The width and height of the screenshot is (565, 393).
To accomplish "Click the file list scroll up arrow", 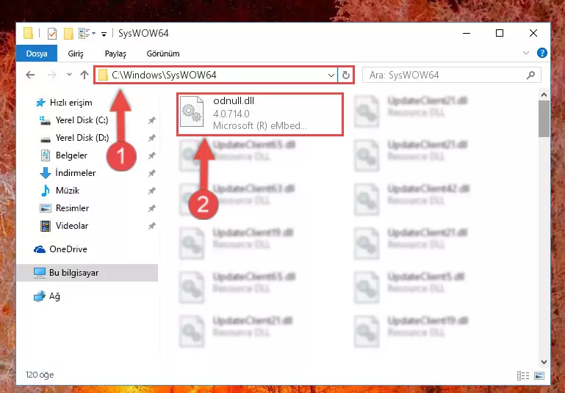I will click(x=544, y=95).
